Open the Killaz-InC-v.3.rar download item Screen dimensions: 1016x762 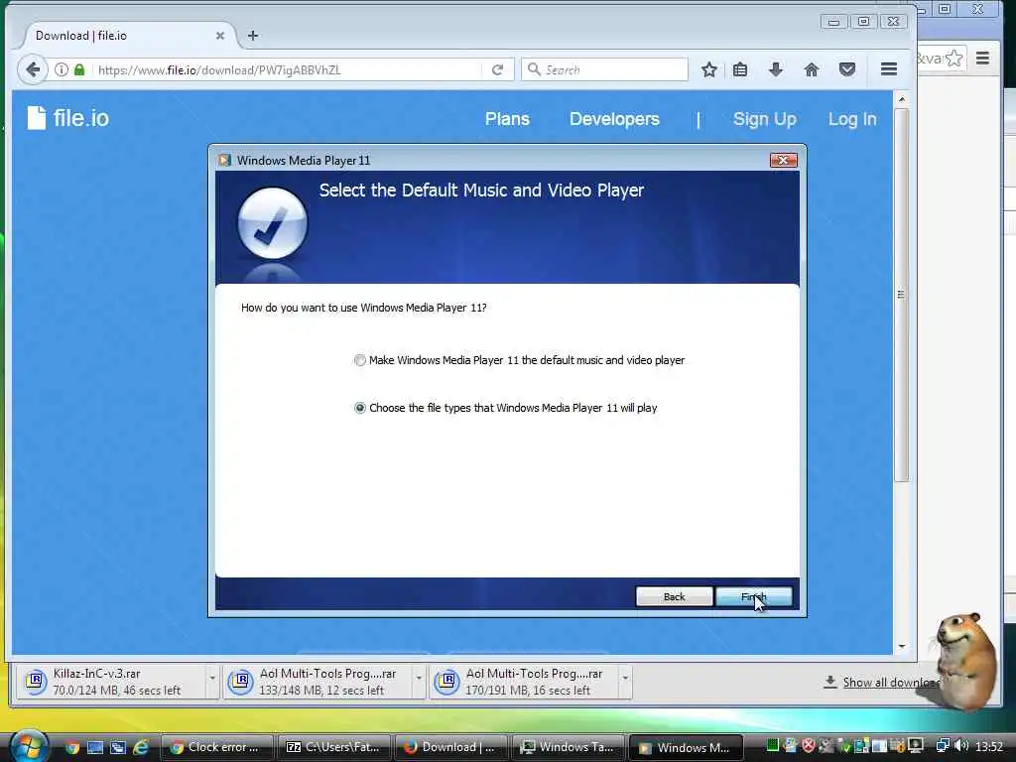[x=110, y=682]
